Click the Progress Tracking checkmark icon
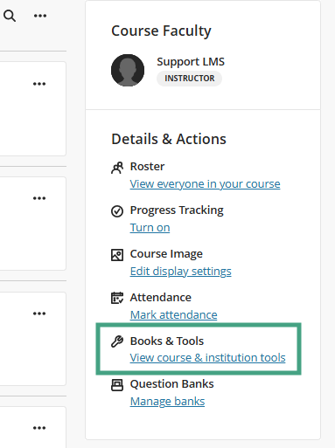 [x=117, y=211]
